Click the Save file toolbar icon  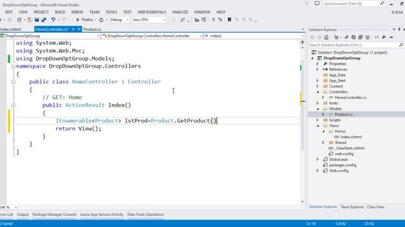coord(37,20)
